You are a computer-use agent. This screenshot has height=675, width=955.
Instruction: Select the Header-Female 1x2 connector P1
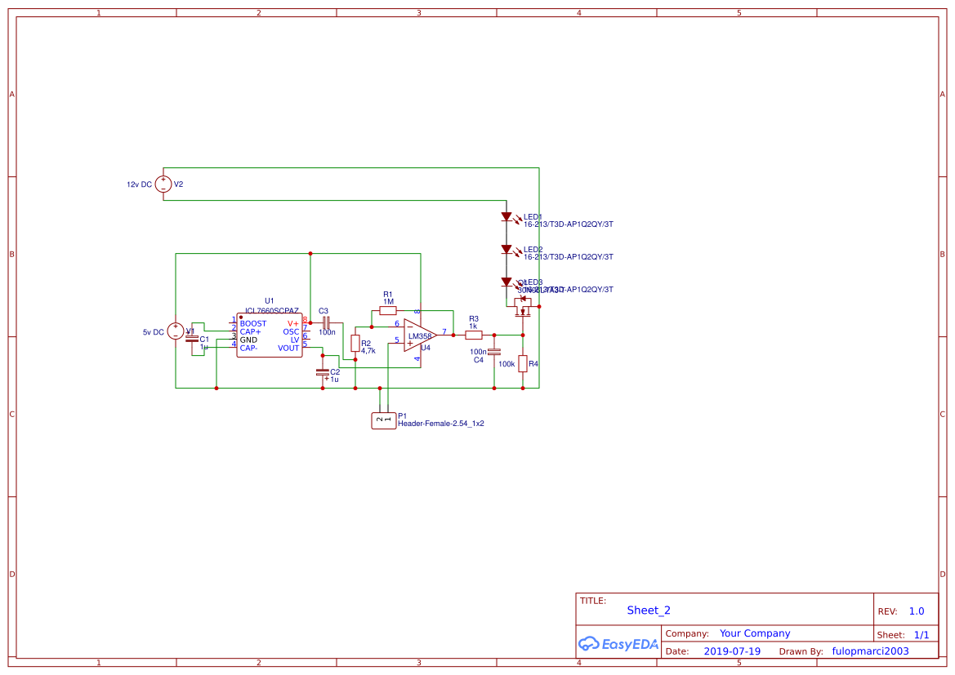(382, 419)
